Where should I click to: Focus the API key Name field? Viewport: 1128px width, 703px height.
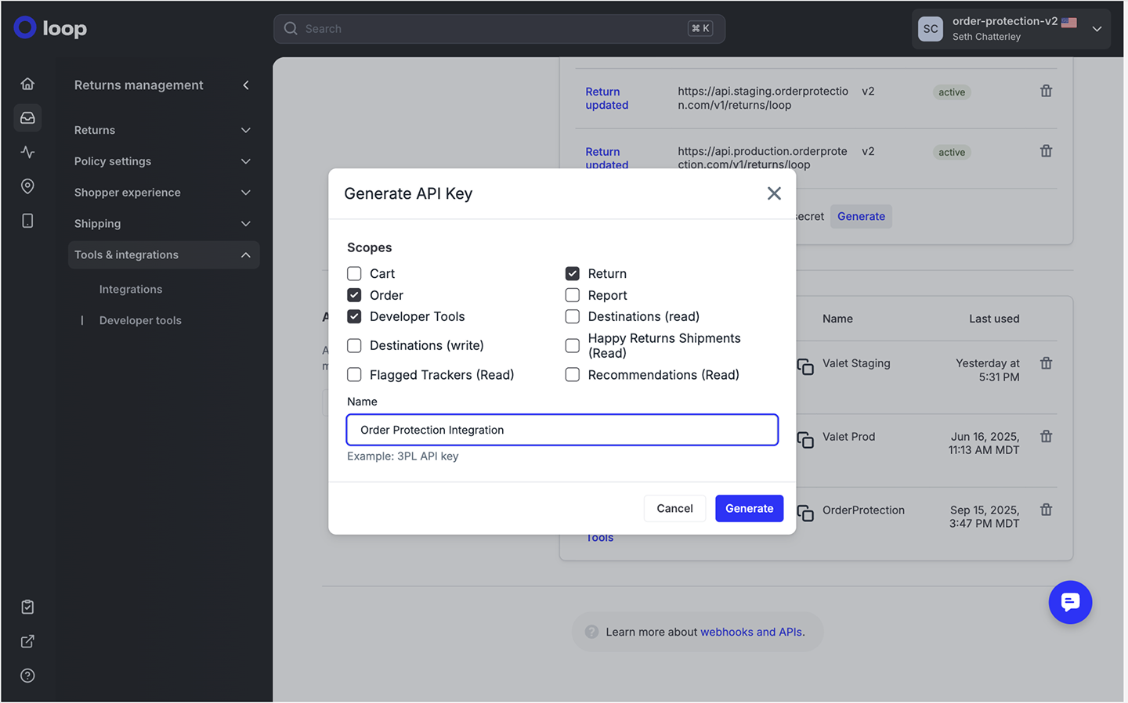[x=562, y=430]
